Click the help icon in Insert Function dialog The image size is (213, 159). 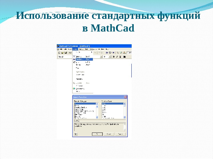pos(76,134)
